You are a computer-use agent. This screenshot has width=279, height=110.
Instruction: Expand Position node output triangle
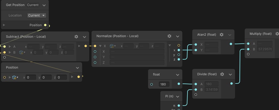(72, 77)
